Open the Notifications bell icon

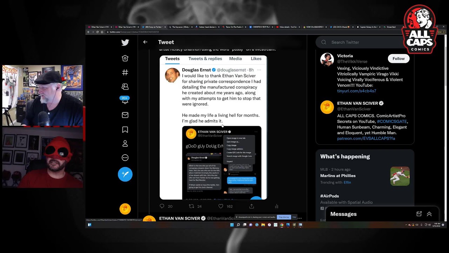[x=125, y=100]
